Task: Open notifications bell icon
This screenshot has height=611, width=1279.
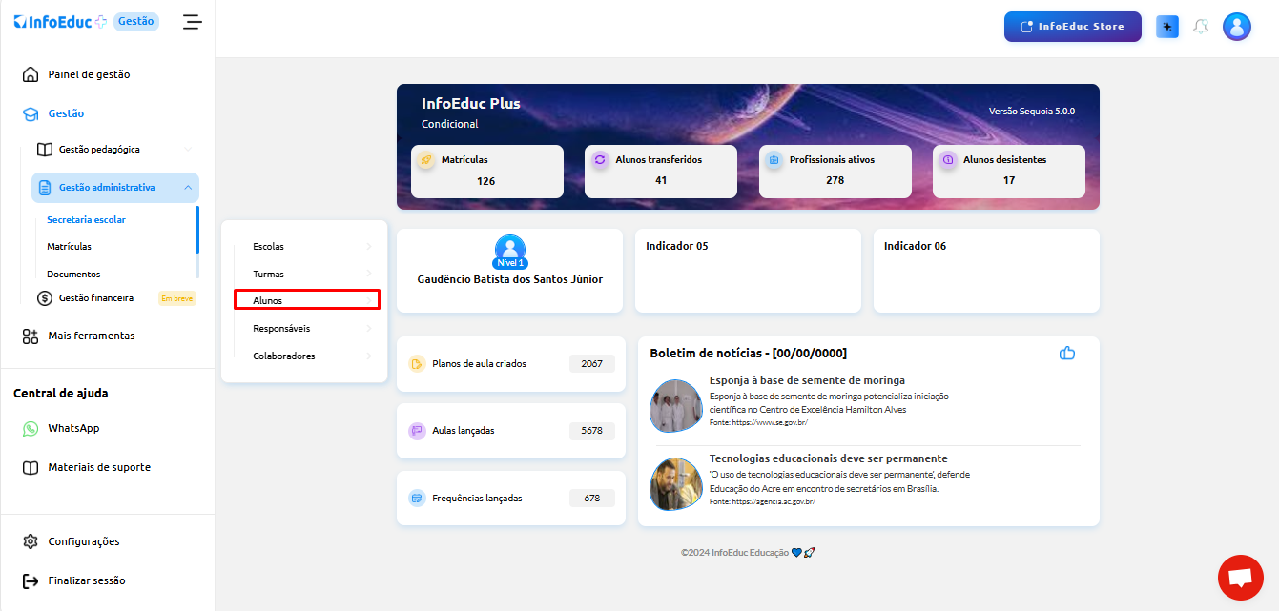Action: point(1201,27)
